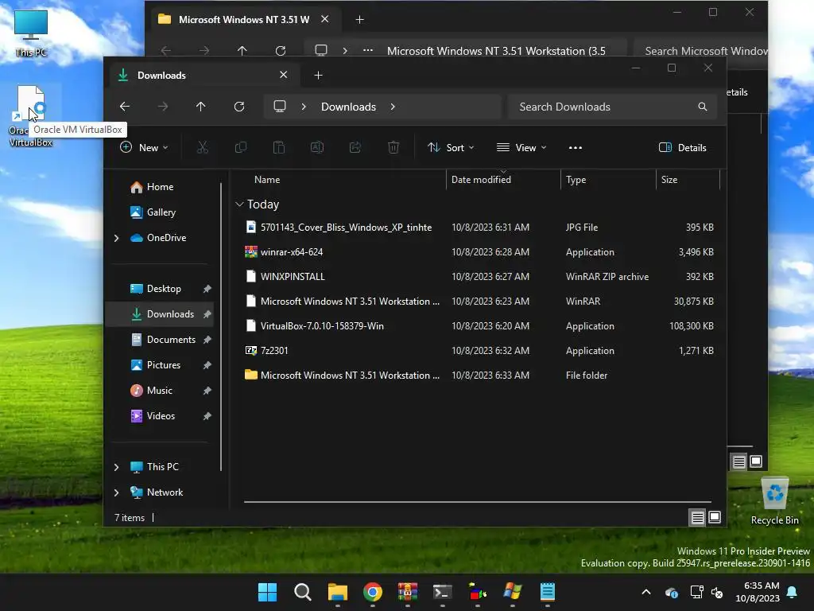
Task: Go up one level from Downloads
Action: (x=201, y=107)
